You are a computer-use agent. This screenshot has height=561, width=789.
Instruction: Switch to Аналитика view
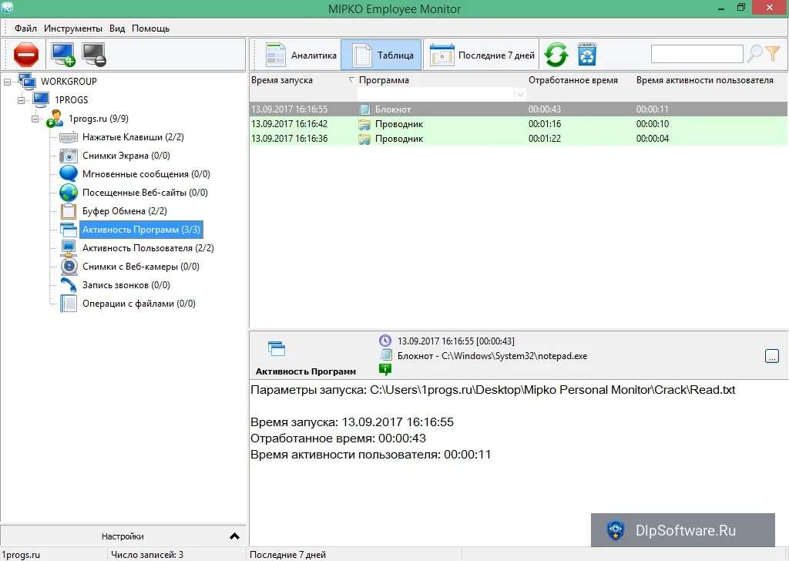[300, 55]
